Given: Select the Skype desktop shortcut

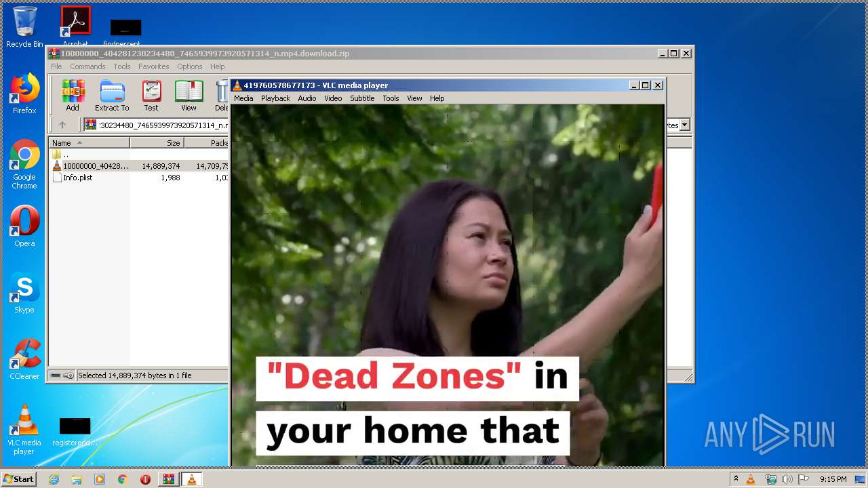Looking at the screenshot, I should click(x=24, y=293).
